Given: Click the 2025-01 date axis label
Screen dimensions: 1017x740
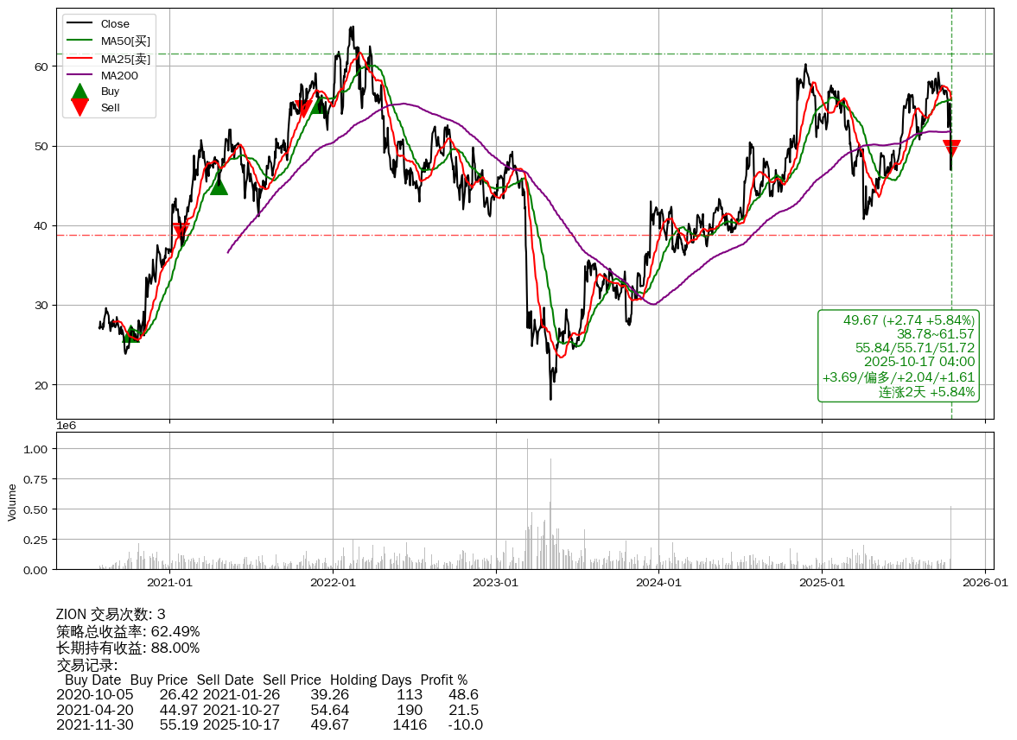Looking at the screenshot, I should [x=822, y=583].
